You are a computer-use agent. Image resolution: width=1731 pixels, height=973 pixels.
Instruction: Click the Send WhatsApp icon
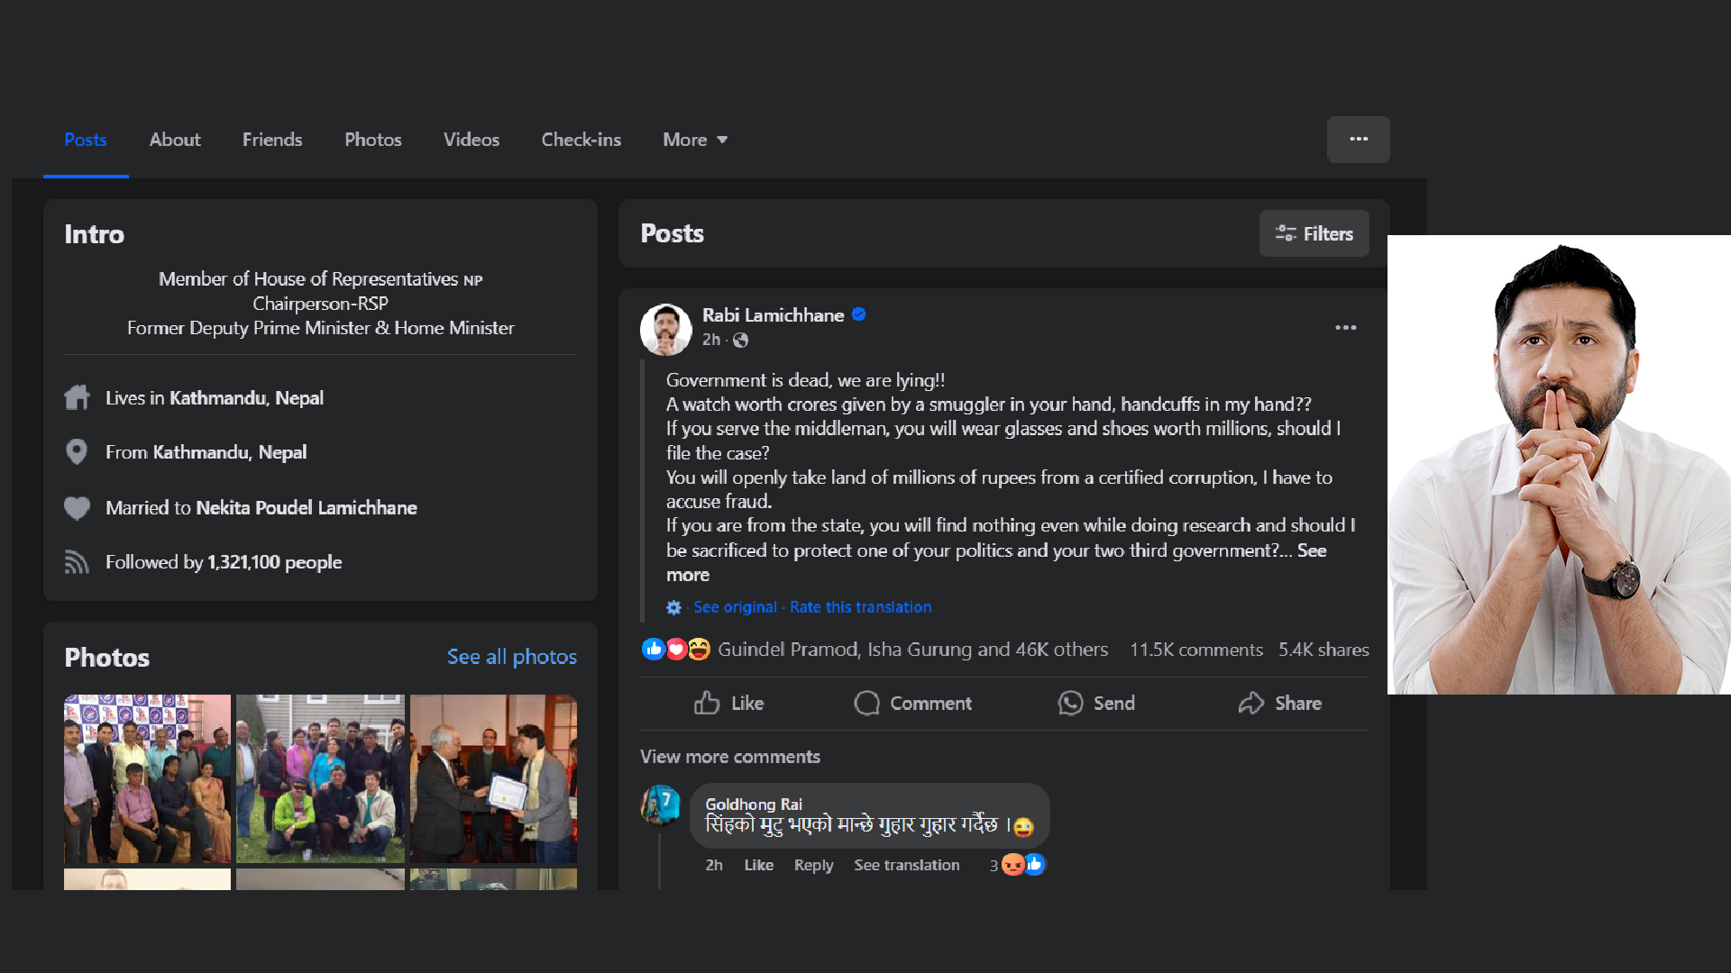[1070, 703]
